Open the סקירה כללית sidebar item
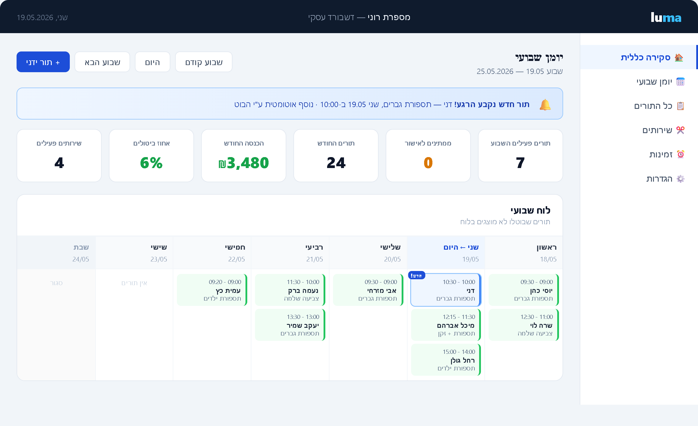Image resolution: width=698 pixels, height=426 pixels. (x=639, y=57)
